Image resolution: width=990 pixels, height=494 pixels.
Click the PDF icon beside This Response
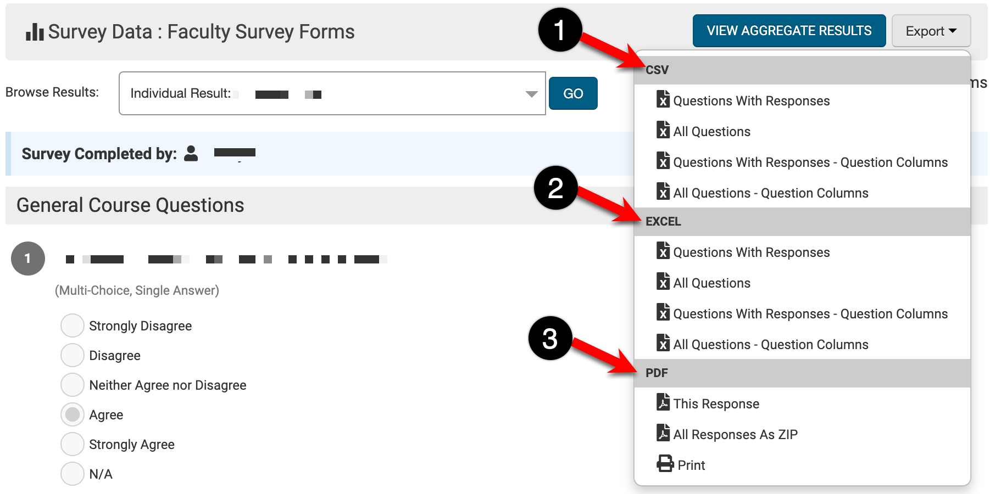663,402
